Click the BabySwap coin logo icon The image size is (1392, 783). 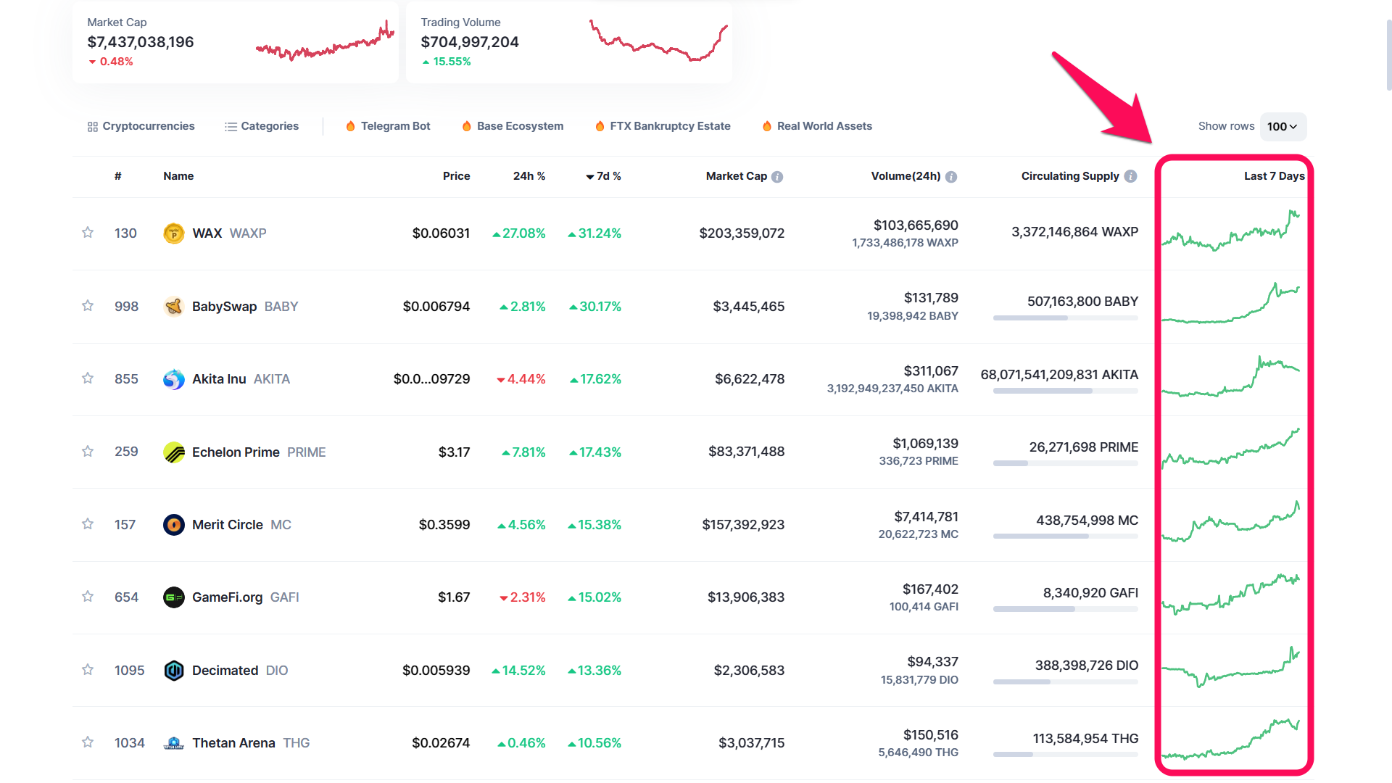point(173,307)
